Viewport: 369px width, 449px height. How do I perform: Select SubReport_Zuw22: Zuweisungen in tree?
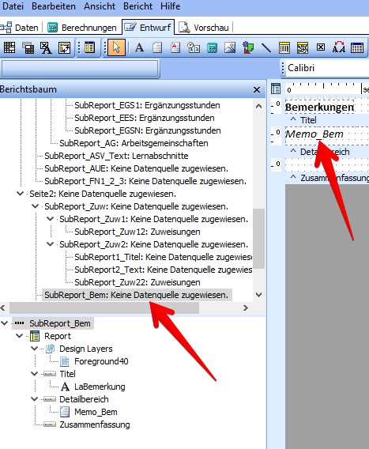coord(137,282)
